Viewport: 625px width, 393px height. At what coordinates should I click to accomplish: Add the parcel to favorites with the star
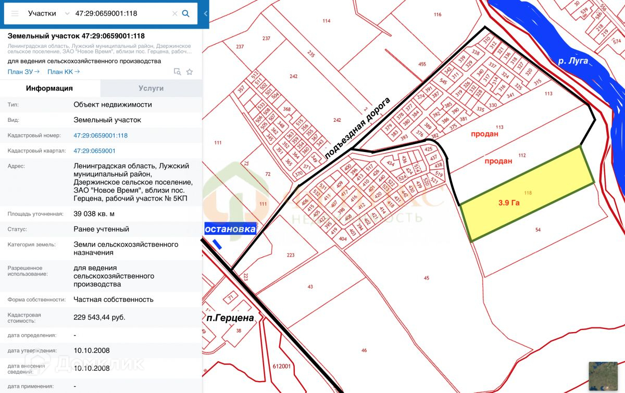tap(190, 72)
